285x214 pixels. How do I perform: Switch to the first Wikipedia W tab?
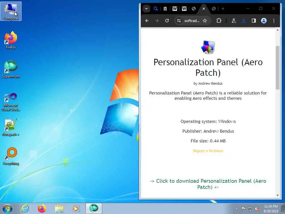pyautogui.click(x=175, y=9)
